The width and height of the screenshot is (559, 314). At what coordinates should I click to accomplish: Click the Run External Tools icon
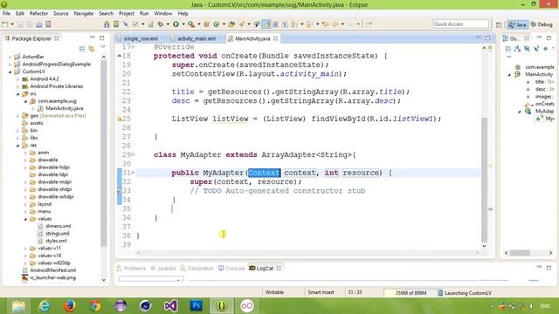point(191,24)
